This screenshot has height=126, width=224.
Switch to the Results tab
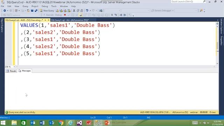pyautogui.click(x=11, y=71)
